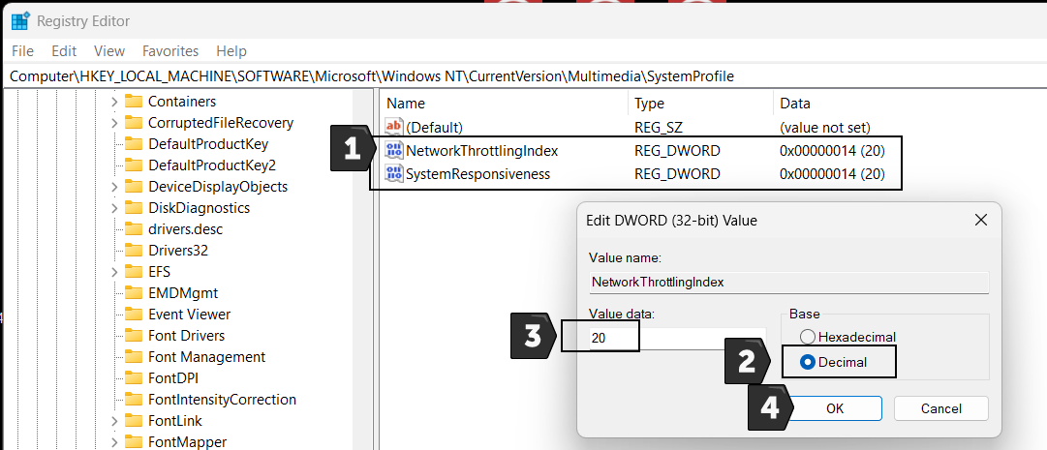Image resolution: width=1047 pixels, height=450 pixels.
Task: Click the FontMapper folder icon
Action: tap(135, 442)
